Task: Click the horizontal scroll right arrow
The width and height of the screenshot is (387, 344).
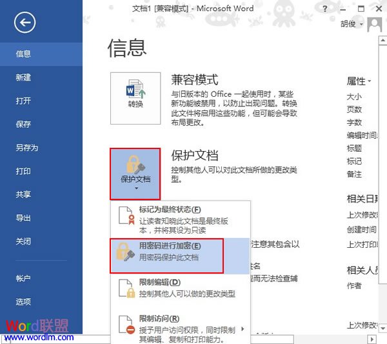Action: point(372,339)
